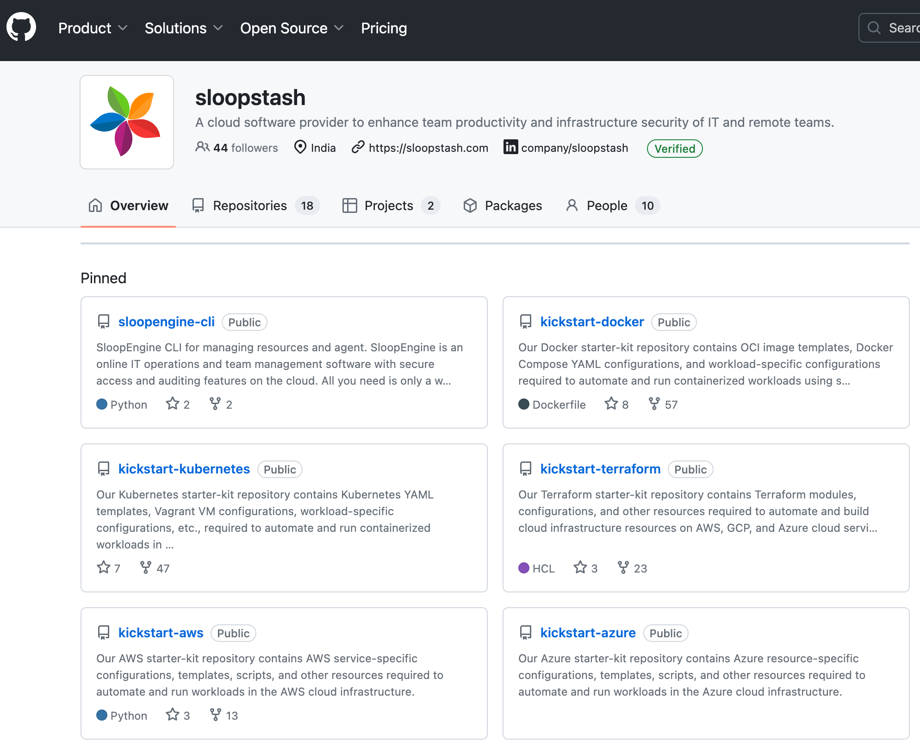Click the location pin icon near India

click(x=300, y=147)
